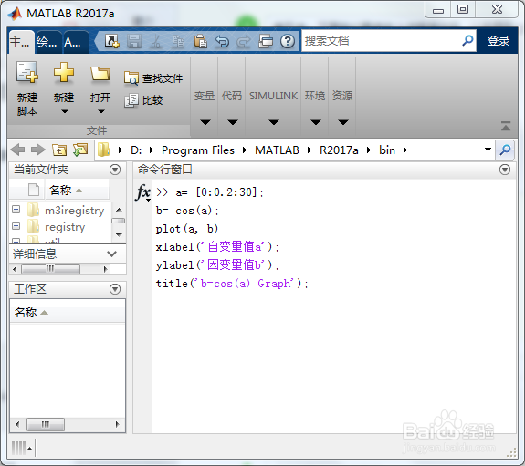Collapse the toolstrip with the minimize arrow
525x466 pixels.
[506, 126]
